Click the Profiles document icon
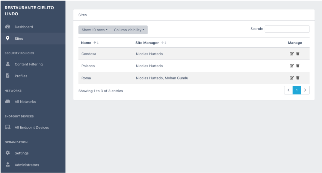Screen dimensions: 322x173 pyautogui.click(x=7, y=76)
